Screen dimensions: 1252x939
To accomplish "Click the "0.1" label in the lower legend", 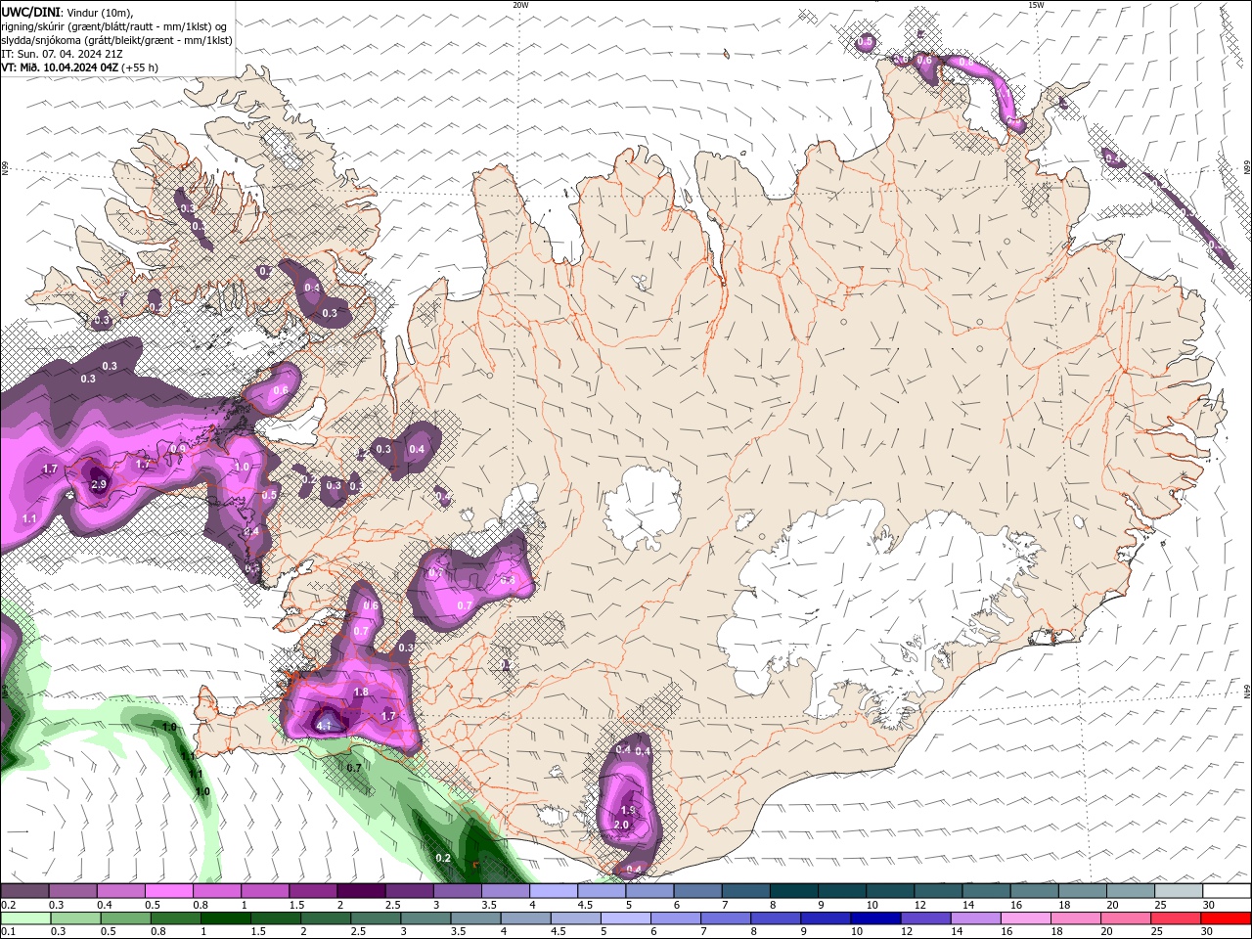I will coord(8,932).
